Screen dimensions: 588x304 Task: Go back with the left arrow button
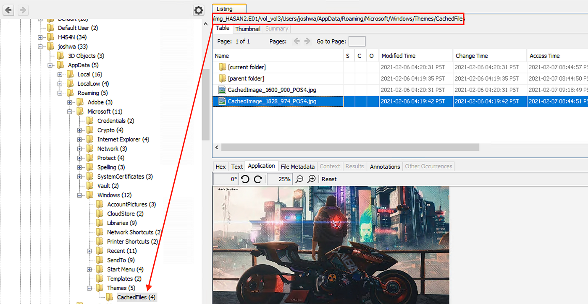(8, 10)
